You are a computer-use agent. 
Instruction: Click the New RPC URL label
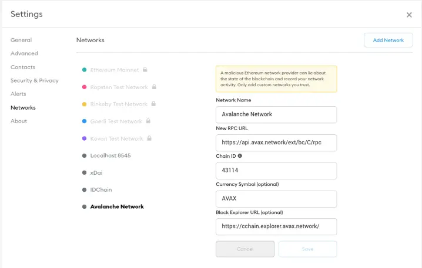point(232,128)
